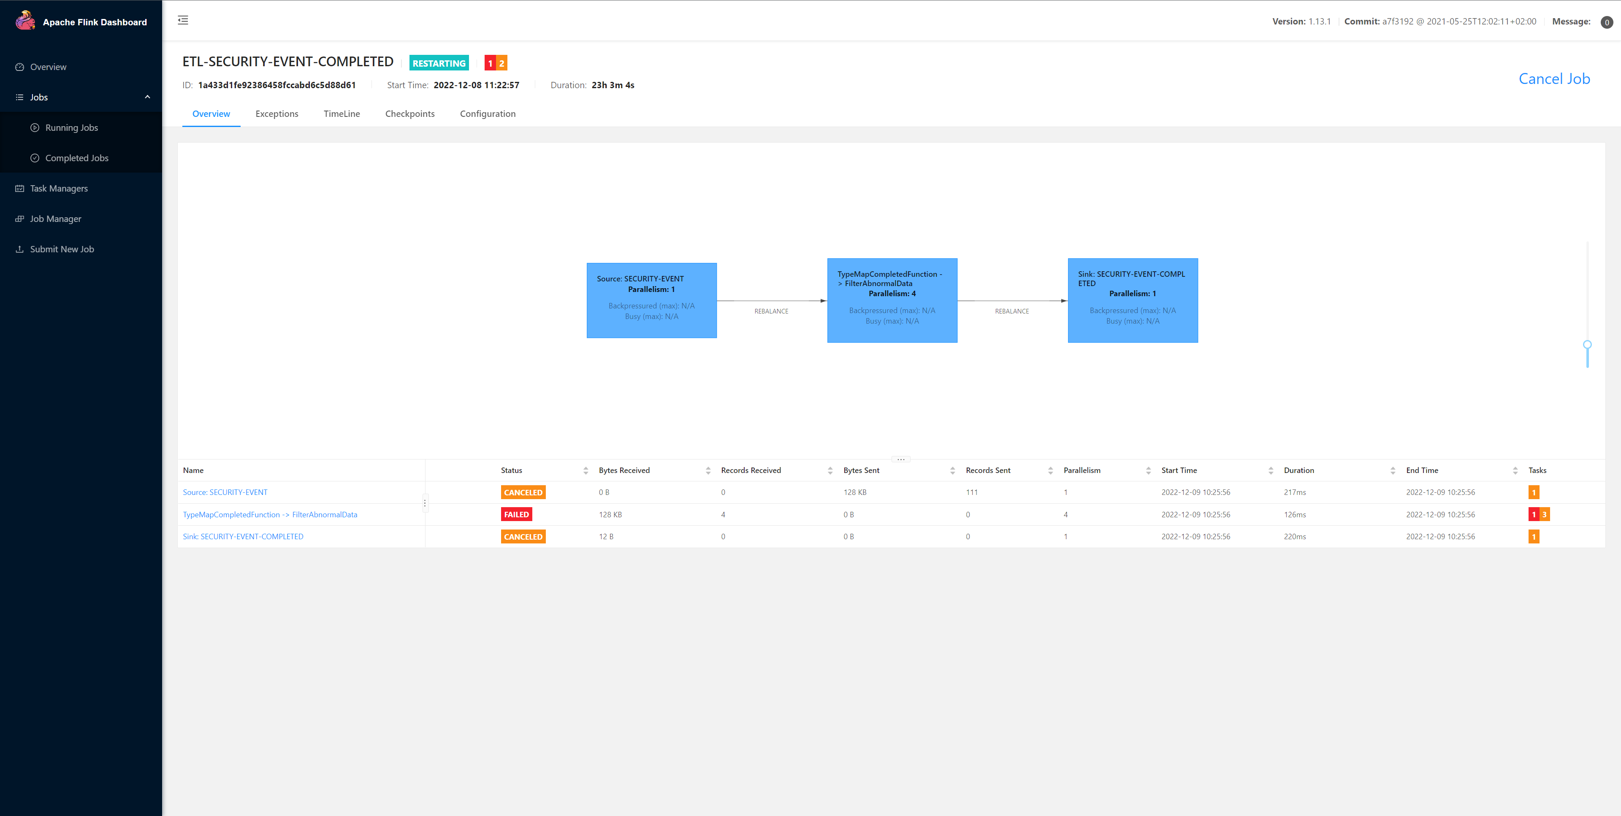Viewport: 1621px width, 816px height.
Task: Switch to the Exceptions tab
Action: (x=276, y=114)
